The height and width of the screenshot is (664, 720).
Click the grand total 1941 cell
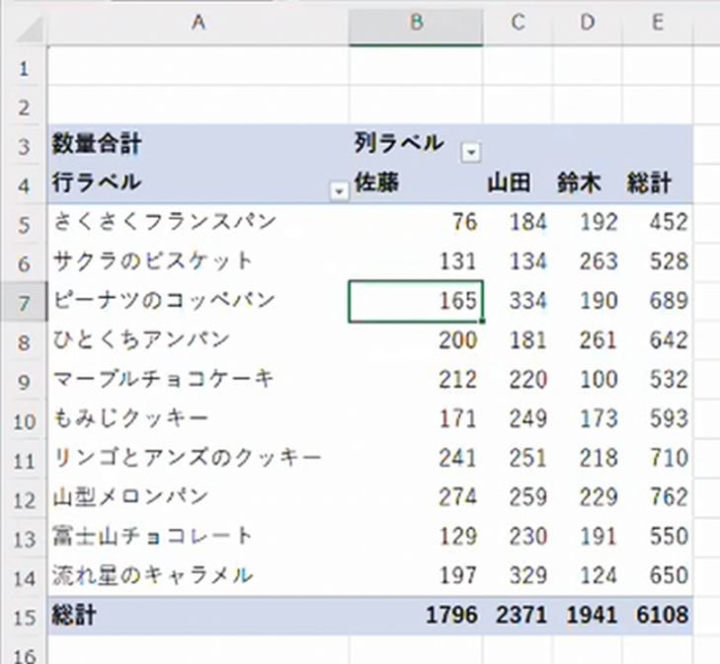589,616
